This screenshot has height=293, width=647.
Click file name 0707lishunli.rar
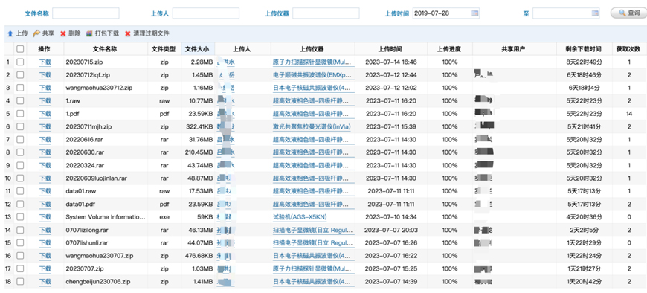click(87, 243)
